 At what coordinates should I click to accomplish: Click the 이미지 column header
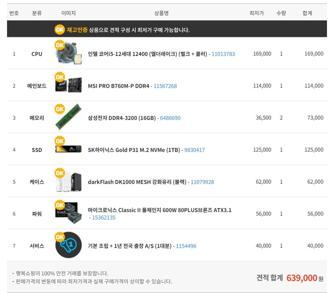[68, 13]
